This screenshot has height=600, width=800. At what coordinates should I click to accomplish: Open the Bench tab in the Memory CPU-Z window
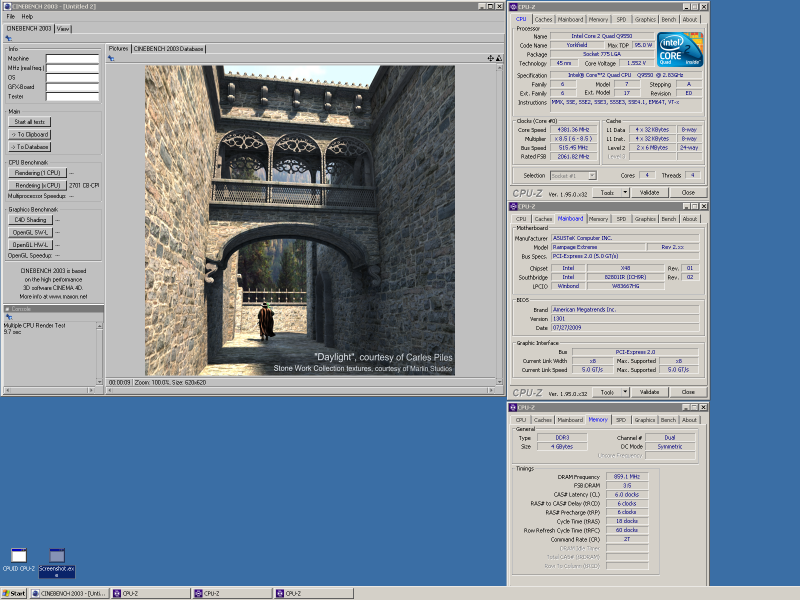pos(668,420)
